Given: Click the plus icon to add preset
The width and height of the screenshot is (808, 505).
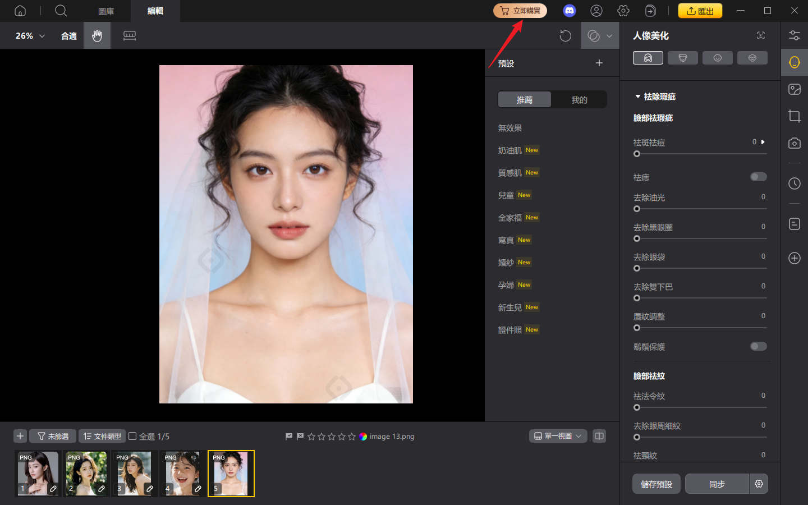Looking at the screenshot, I should (x=599, y=63).
